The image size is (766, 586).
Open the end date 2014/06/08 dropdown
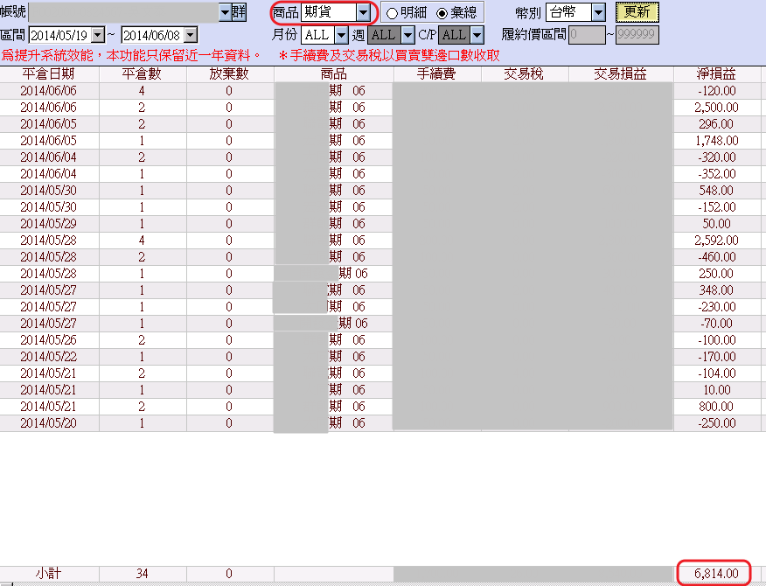(x=191, y=35)
